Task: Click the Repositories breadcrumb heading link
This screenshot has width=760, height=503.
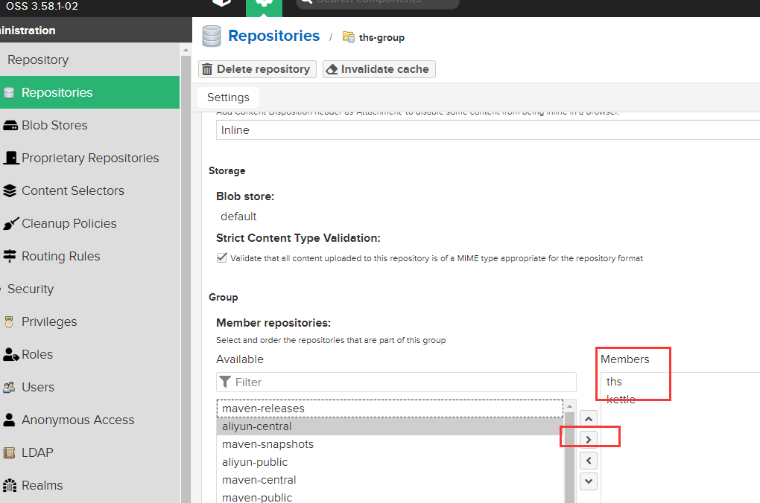Action: 273,36
